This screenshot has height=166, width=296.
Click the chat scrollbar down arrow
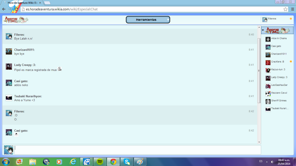pyautogui.click(x=259, y=142)
